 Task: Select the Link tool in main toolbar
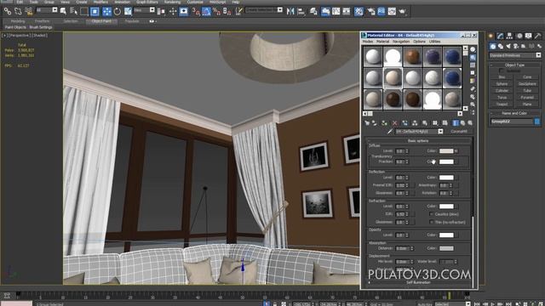tap(7, 11)
